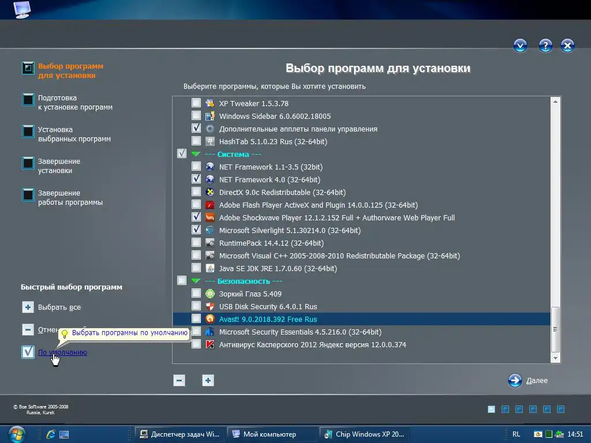This screenshot has height=443, width=591.
Task: Click the HashTab 5.1.0.23 hash icon
Action: [210, 141]
